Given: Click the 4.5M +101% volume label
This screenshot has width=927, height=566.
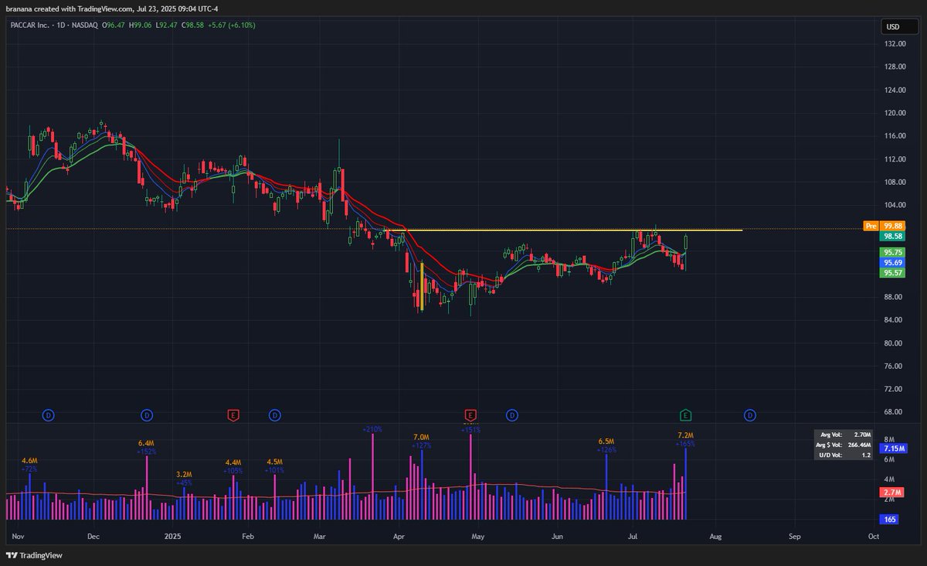Looking at the screenshot, I should [274, 465].
